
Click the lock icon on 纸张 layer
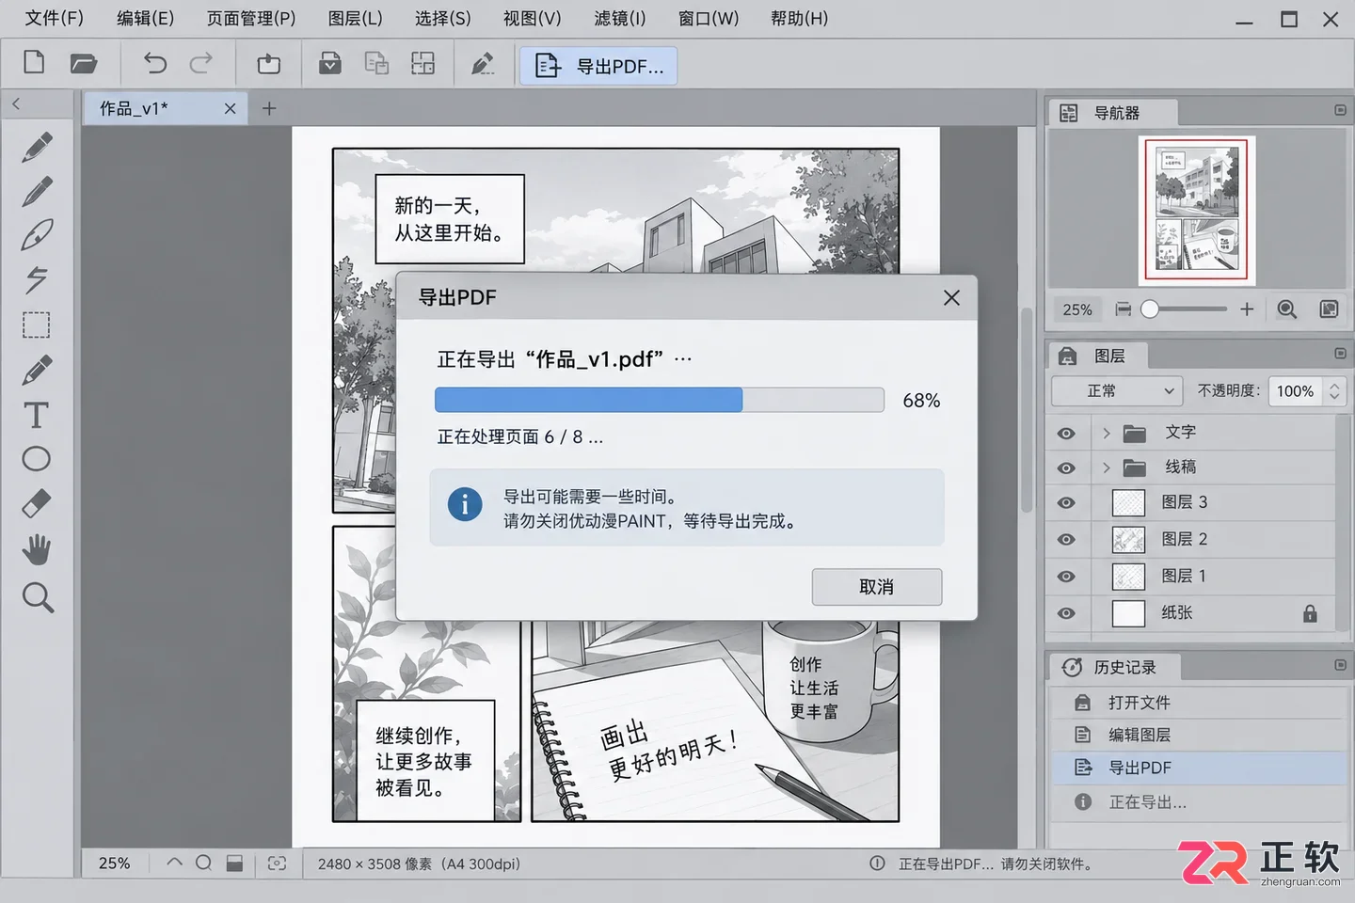(1310, 613)
